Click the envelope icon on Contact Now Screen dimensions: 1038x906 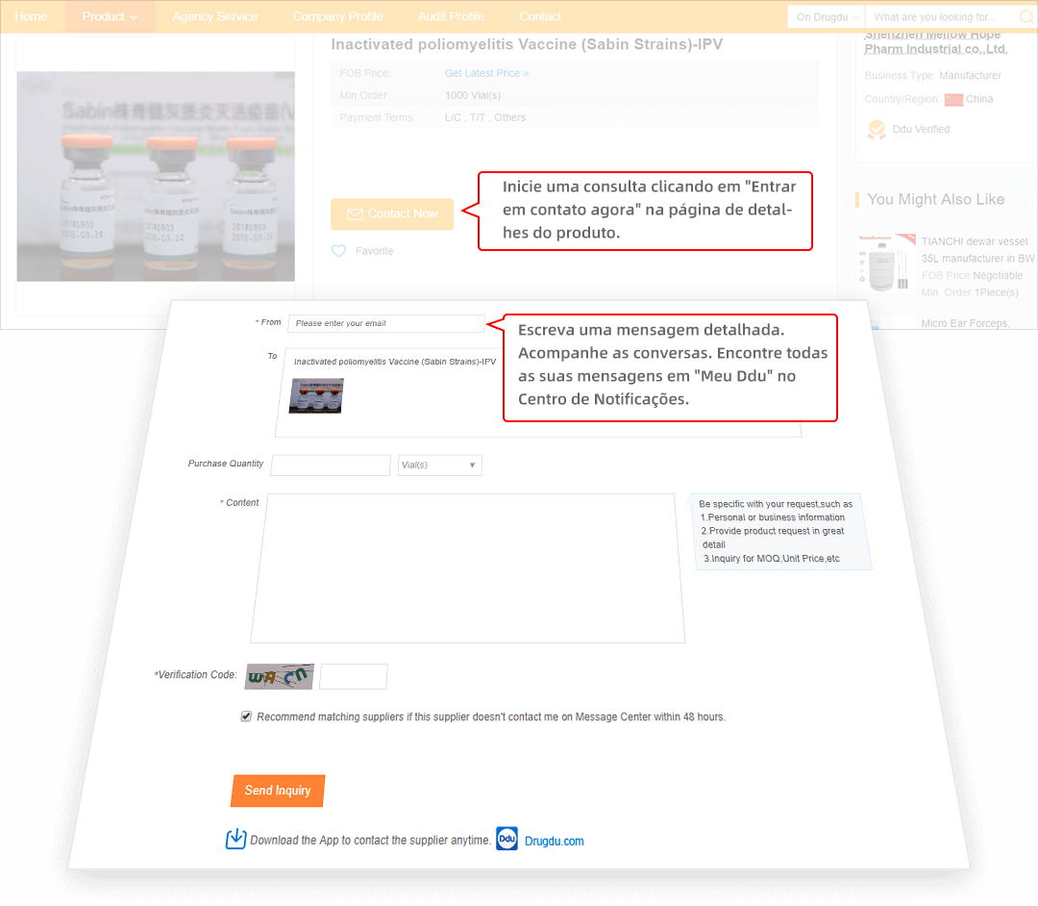[355, 214]
